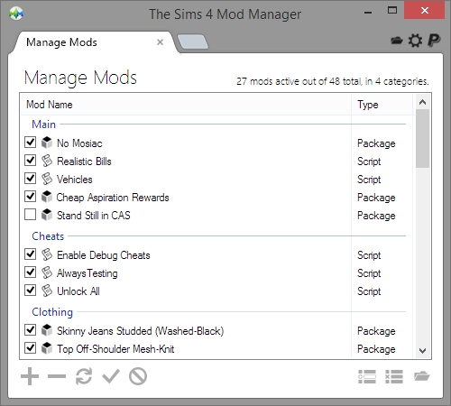The height and width of the screenshot is (406, 451).
Task: Enable mods with the checkmark icon
Action: point(111,376)
